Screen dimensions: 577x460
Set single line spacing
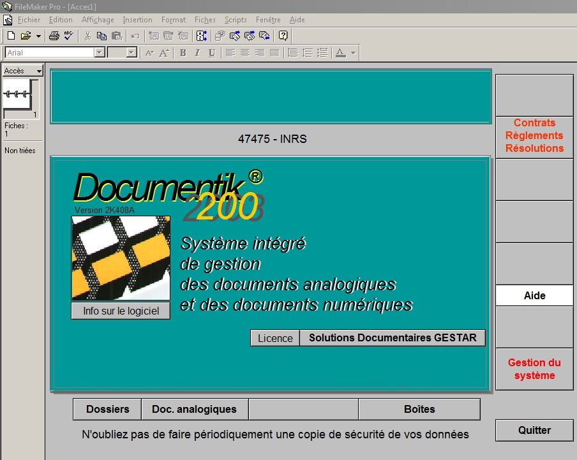click(x=293, y=53)
